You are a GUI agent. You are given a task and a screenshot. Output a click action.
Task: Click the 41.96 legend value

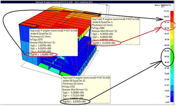(x=167, y=68)
